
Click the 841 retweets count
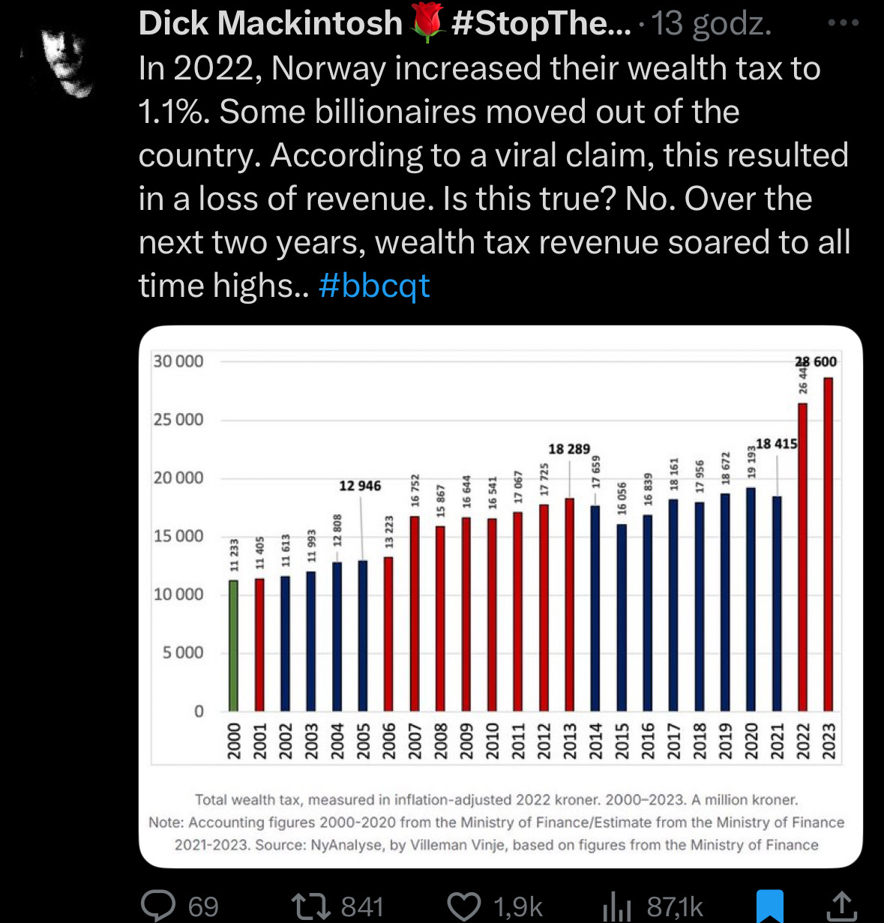[x=362, y=907]
